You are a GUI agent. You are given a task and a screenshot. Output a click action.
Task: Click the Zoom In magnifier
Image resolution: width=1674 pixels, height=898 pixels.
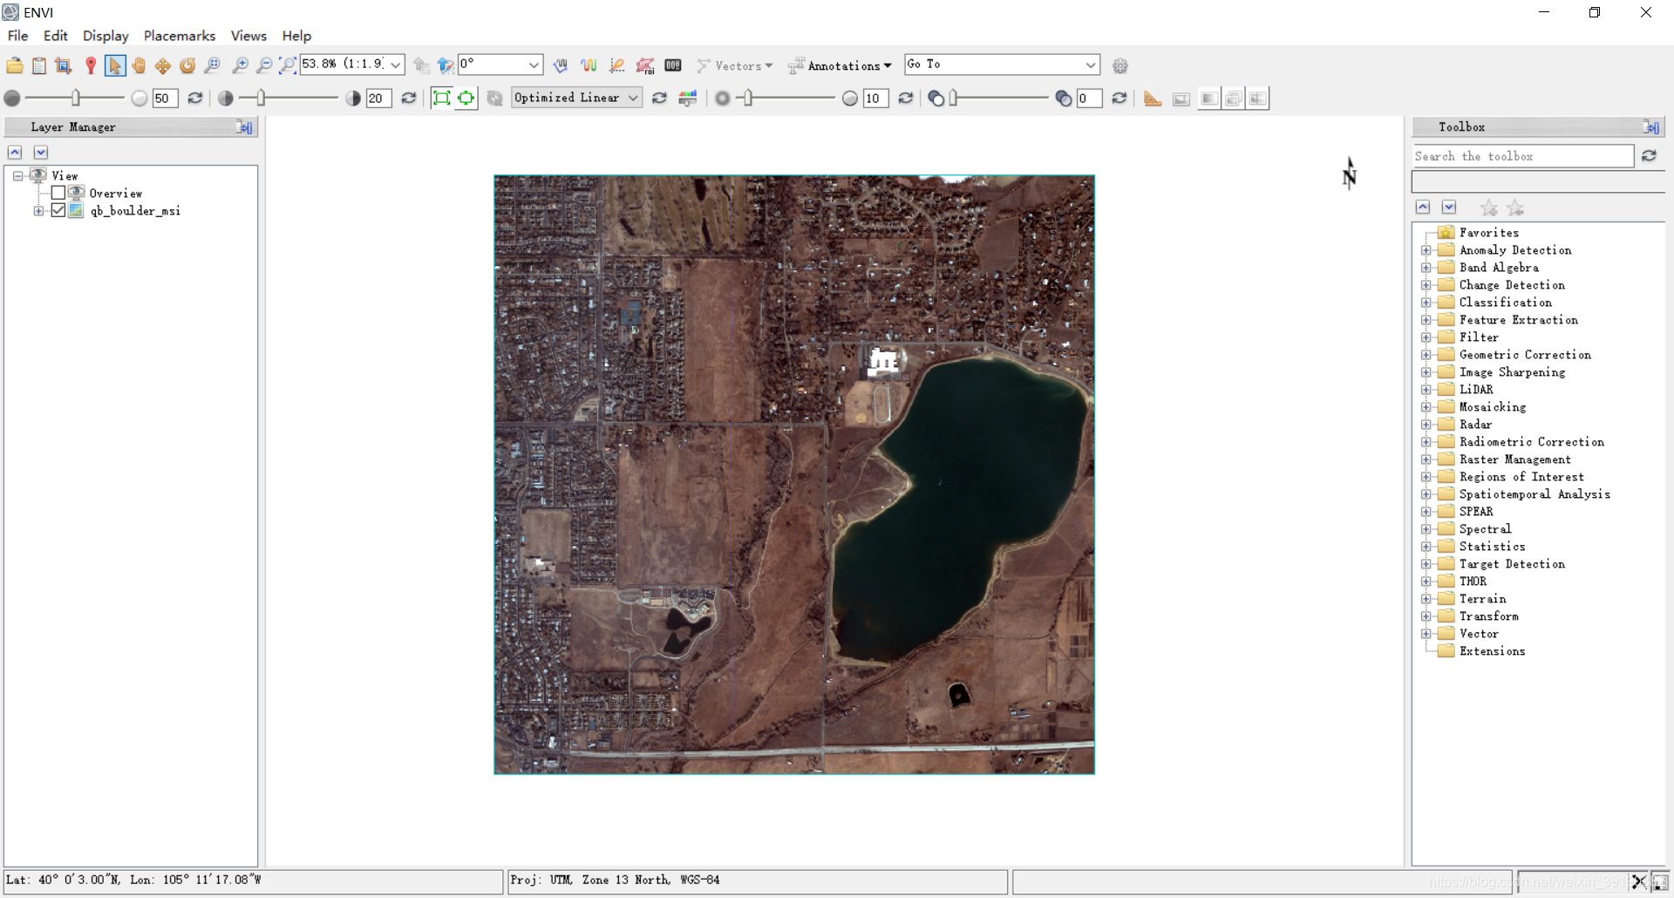point(240,65)
